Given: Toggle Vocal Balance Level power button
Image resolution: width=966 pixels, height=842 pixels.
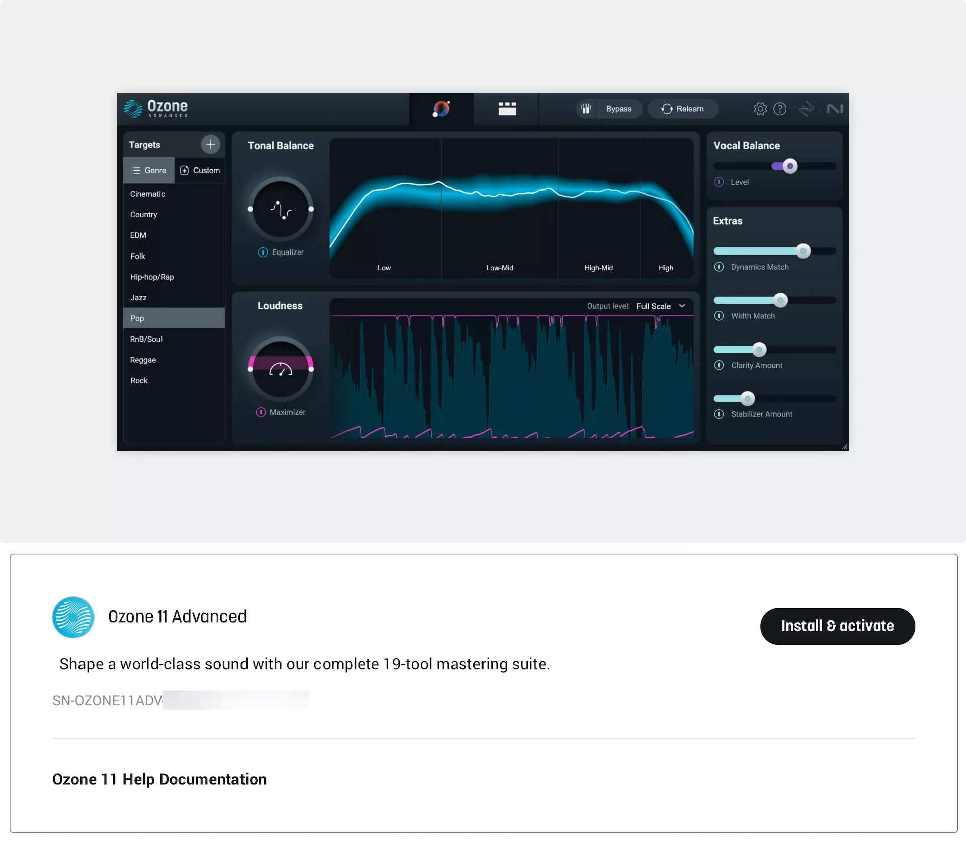Looking at the screenshot, I should tap(719, 182).
